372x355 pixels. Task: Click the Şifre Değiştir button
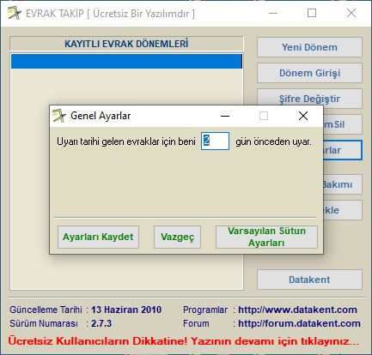coord(309,99)
